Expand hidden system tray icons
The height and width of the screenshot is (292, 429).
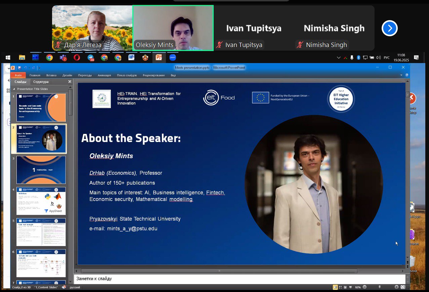point(339,58)
